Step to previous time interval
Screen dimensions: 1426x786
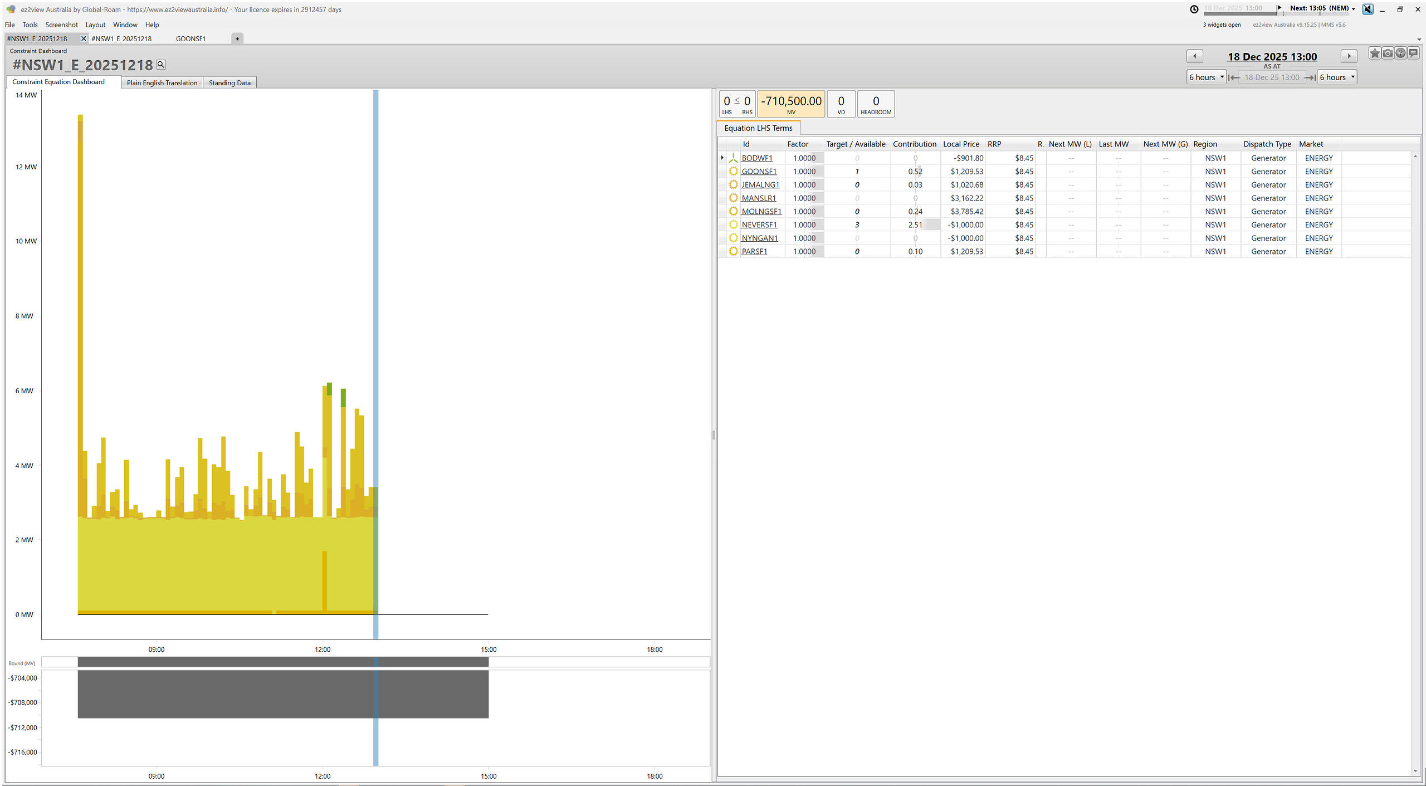point(1194,56)
